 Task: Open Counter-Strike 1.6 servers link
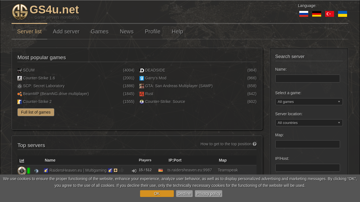[39, 78]
